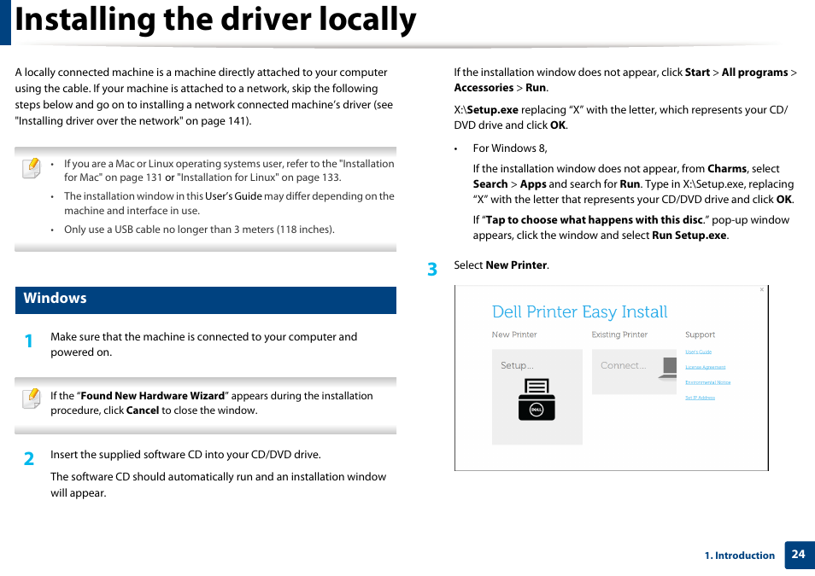The width and height of the screenshot is (815, 576).
Task: Click the laptop icon in Connect tile
Action: [668, 369]
